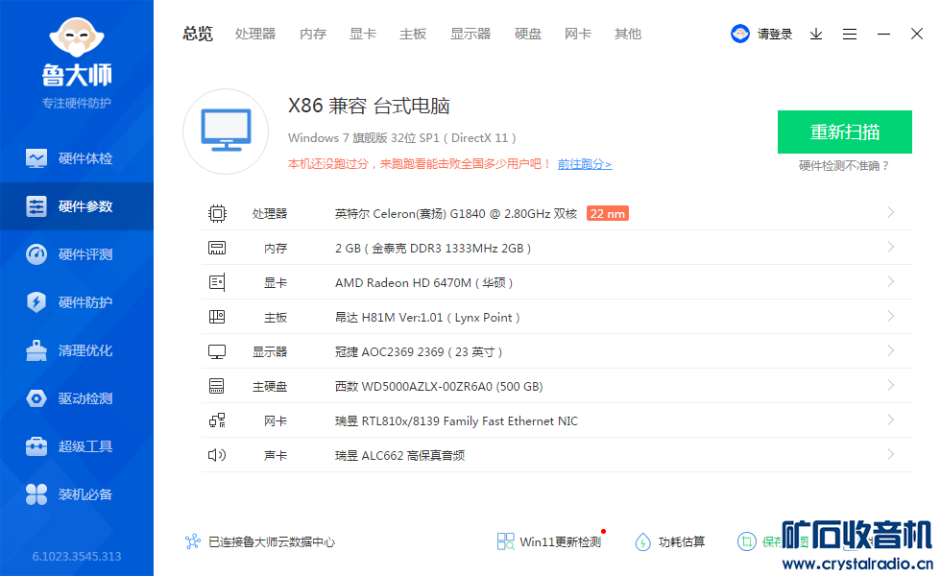Open 功耗估算 power estimate tool
This screenshot has height=576, width=941.
coord(670,541)
